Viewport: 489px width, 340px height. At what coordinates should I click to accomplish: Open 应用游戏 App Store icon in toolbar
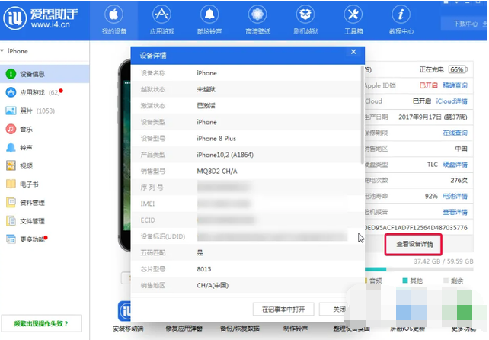[161, 15]
